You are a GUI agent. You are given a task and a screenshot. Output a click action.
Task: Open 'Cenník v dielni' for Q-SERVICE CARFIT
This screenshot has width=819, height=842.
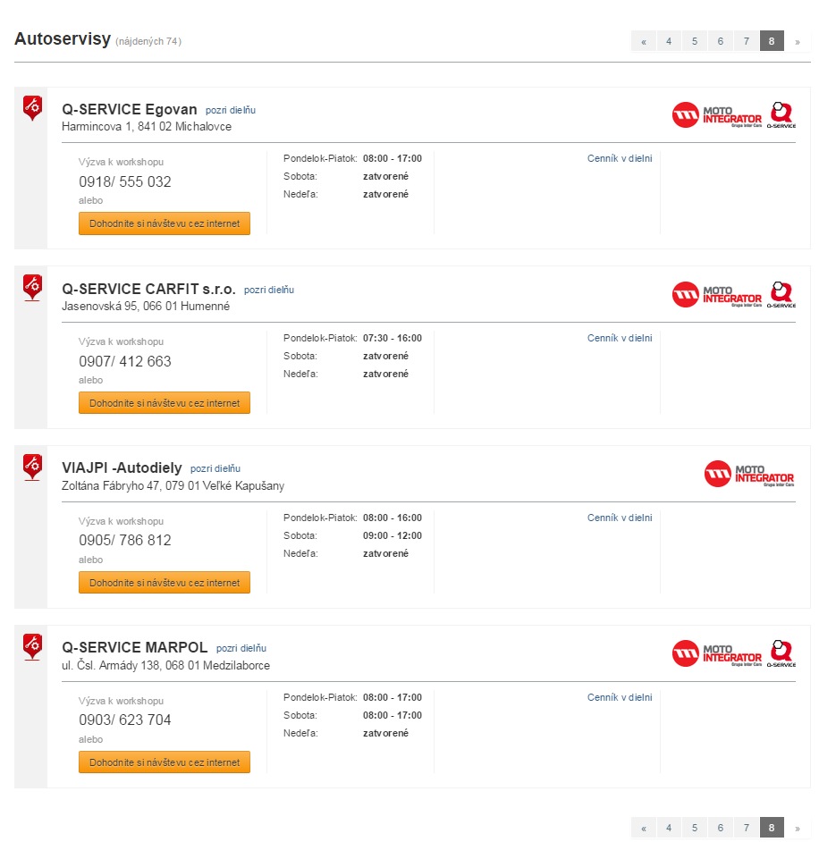coord(620,338)
